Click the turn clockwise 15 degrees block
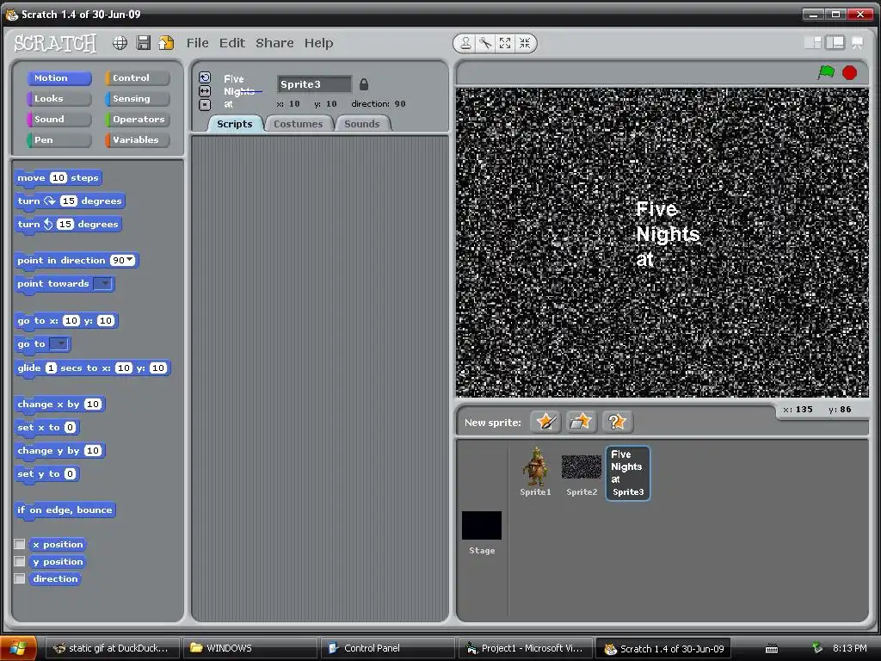This screenshot has height=661, width=881. (69, 201)
